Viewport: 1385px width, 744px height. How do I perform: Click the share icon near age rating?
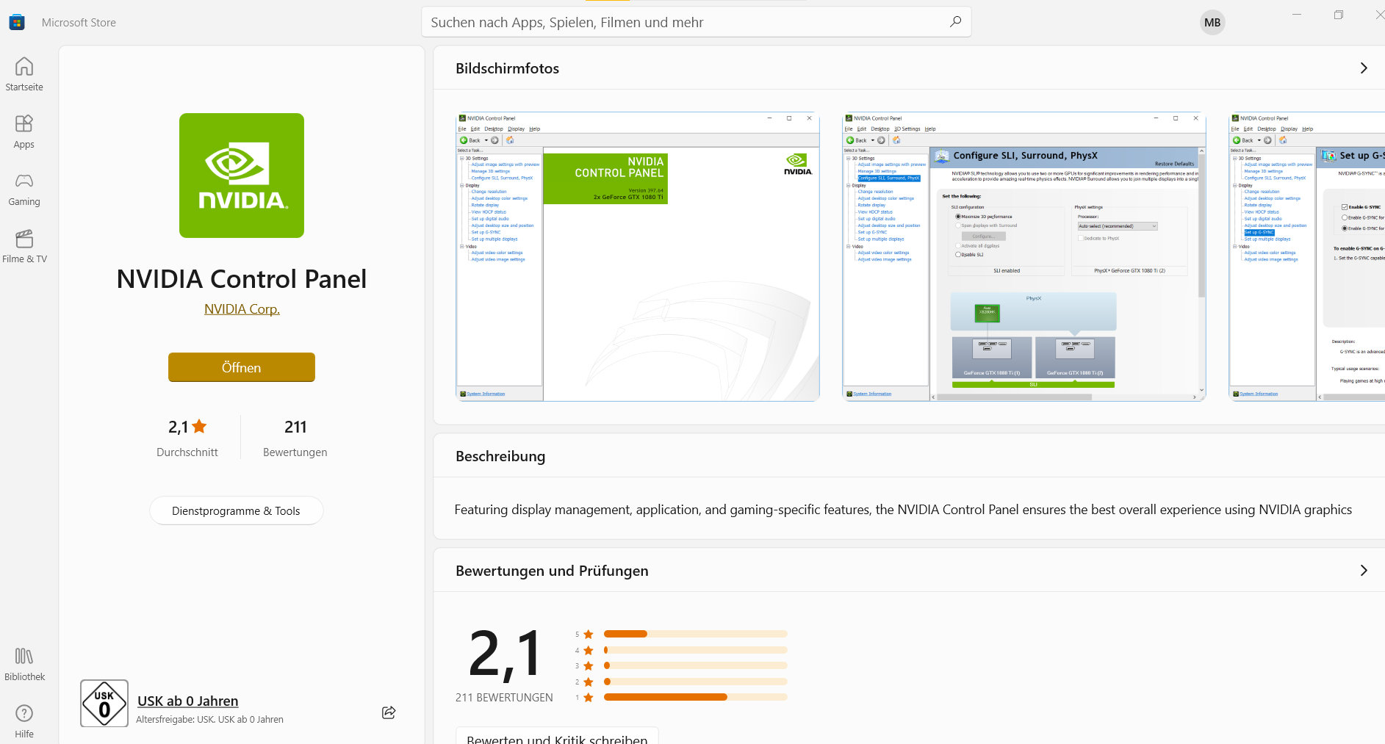pos(389,712)
